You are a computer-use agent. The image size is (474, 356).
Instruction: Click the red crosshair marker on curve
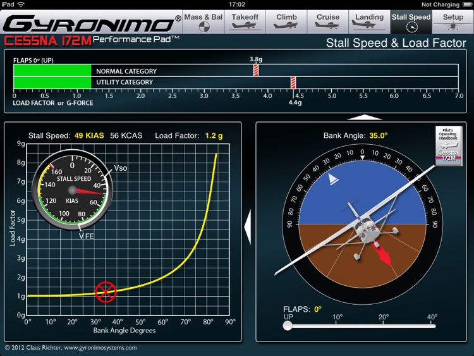[106, 292]
